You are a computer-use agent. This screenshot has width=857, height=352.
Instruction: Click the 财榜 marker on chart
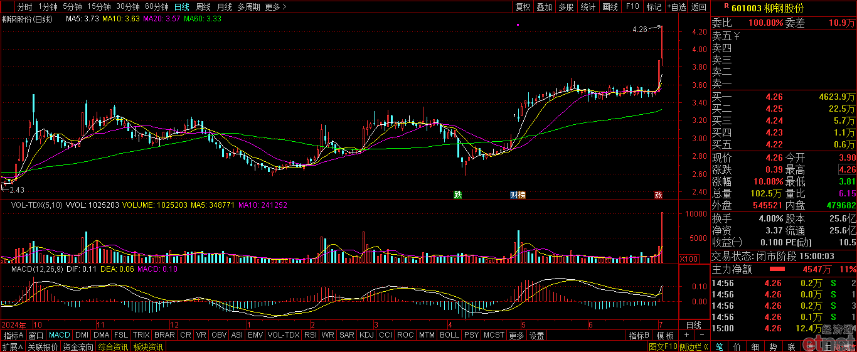point(518,195)
